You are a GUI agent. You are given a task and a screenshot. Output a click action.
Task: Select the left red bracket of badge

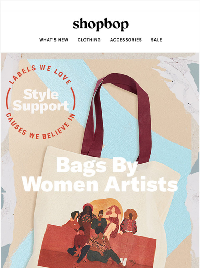[8, 98]
